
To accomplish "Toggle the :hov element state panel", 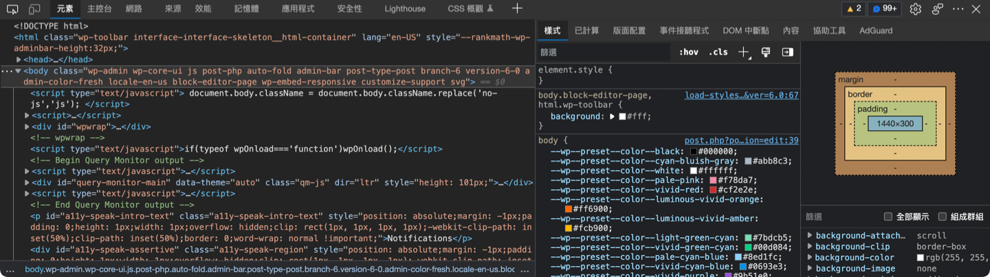I will (x=688, y=52).
